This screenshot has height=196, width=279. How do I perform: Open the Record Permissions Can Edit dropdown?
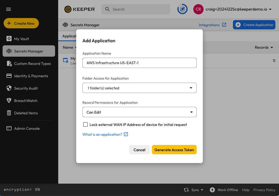pyautogui.click(x=139, y=112)
